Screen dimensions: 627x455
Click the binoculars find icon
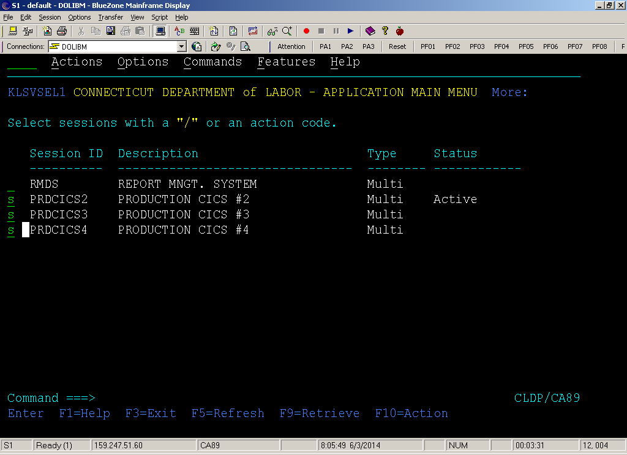pyautogui.click(x=272, y=31)
